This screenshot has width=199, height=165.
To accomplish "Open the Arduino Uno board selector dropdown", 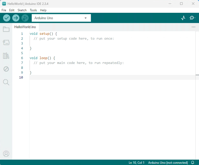I will pos(61,18).
